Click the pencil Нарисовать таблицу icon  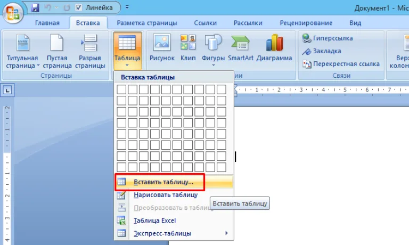(121, 195)
